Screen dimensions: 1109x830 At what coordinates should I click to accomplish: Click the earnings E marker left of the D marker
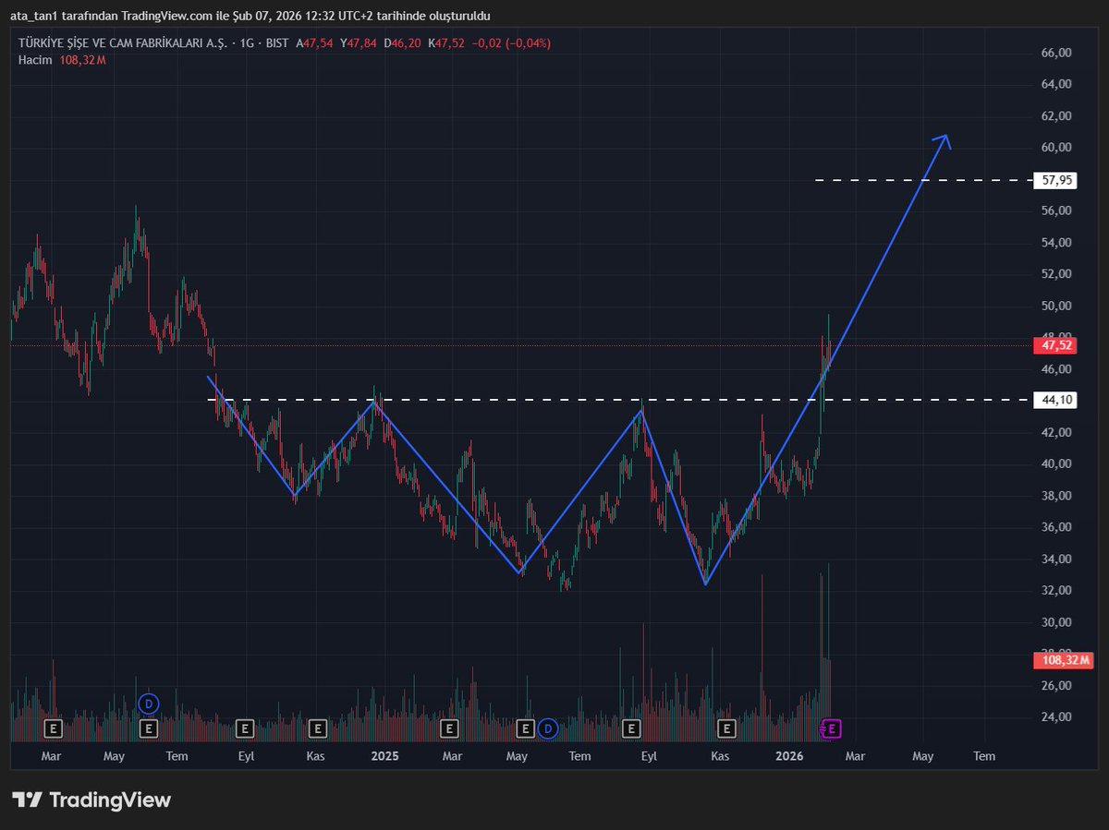[525, 729]
